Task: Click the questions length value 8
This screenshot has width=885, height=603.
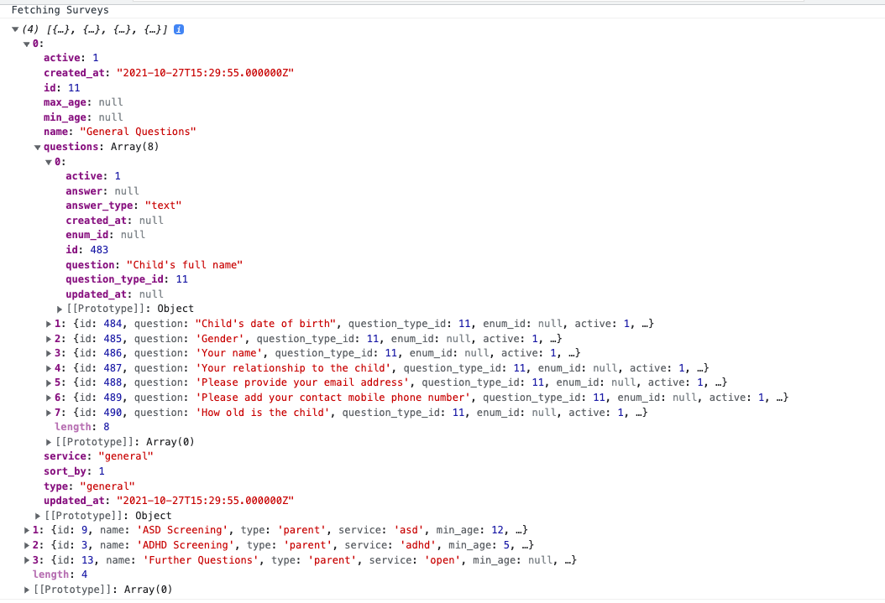Action: 106,427
